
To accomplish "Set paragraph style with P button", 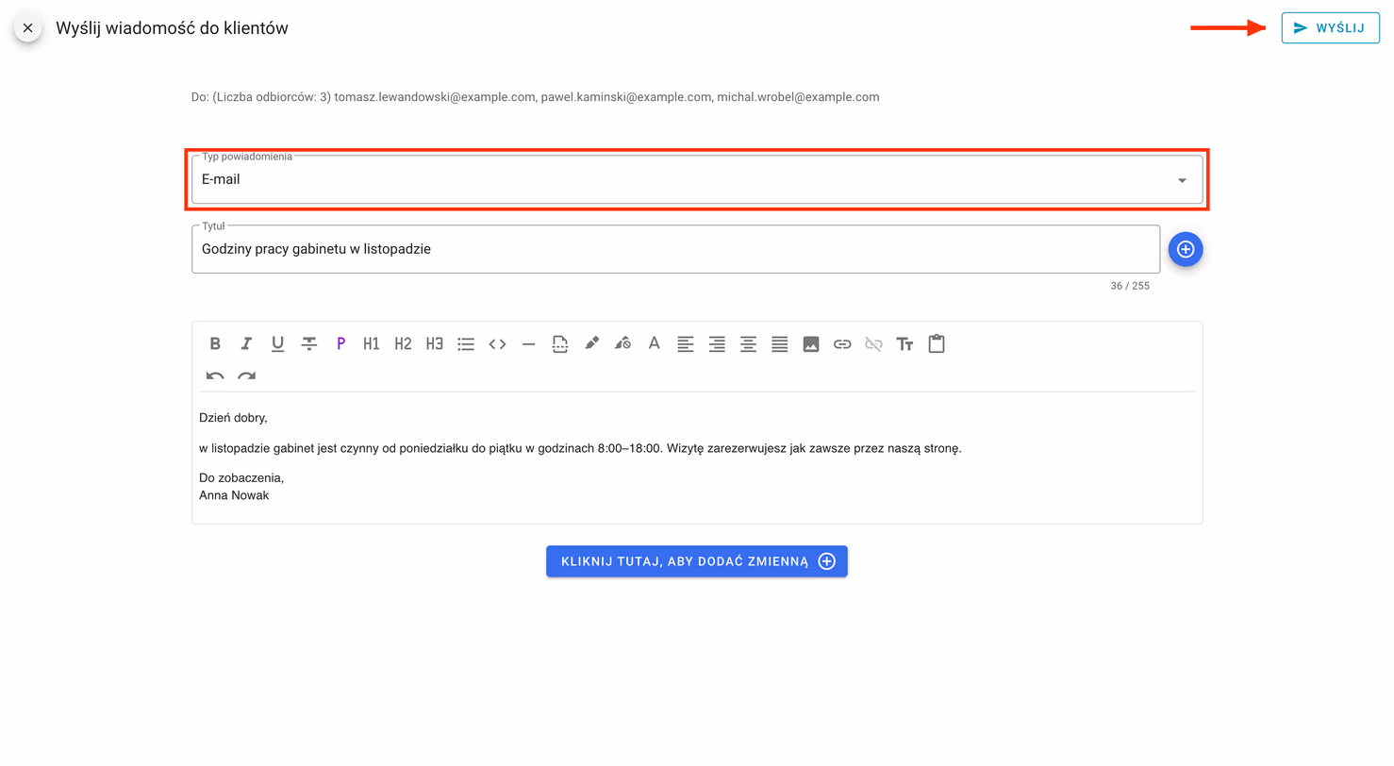I will 340,344.
